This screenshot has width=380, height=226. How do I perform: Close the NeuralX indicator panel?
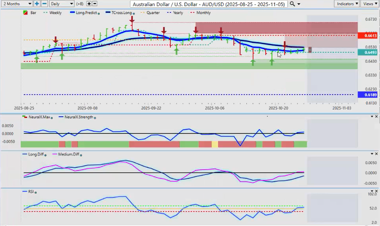point(376,116)
